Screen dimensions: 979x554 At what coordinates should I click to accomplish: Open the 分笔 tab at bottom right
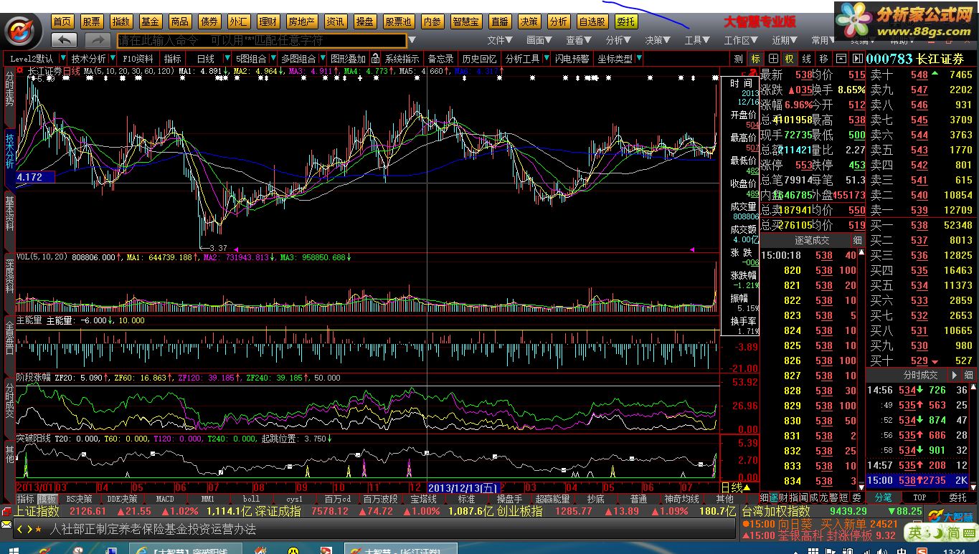pyautogui.click(x=883, y=497)
